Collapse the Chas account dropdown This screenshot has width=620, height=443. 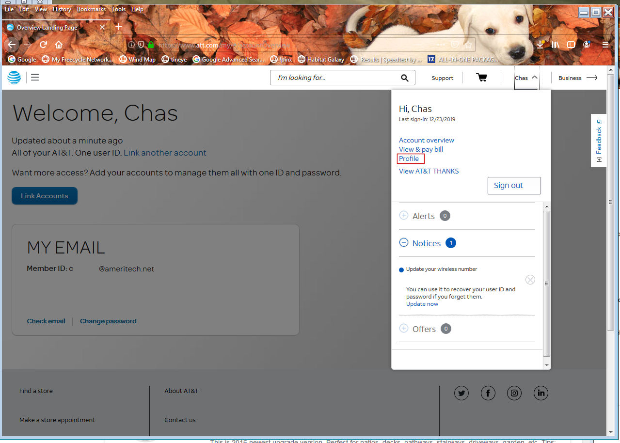pos(526,78)
